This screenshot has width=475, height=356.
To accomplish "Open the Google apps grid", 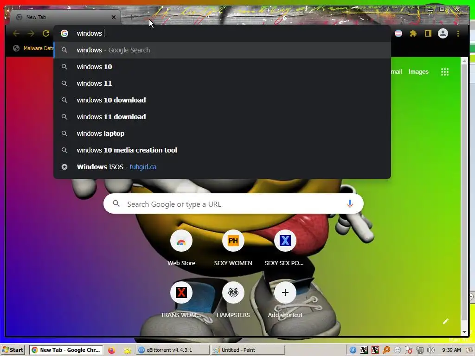I will [445, 72].
